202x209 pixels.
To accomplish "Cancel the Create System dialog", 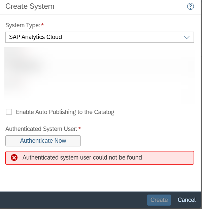I will pyautogui.click(x=187, y=200).
